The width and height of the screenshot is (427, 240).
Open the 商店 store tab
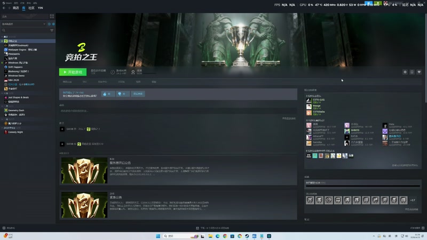(16, 8)
